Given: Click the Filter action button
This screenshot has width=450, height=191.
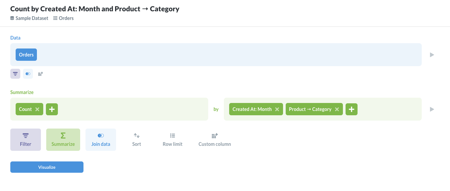Looking at the screenshot, I should point(26,140).
